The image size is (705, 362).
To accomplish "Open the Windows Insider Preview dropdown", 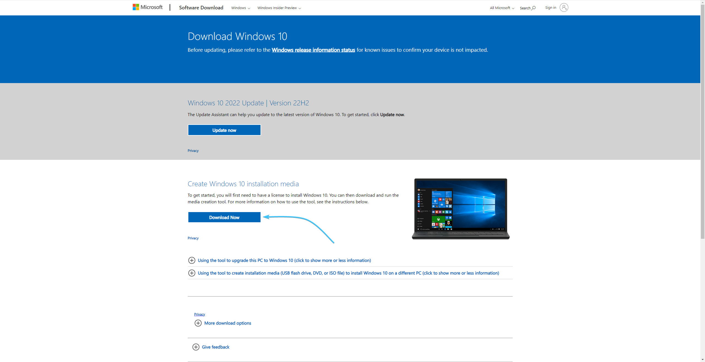I will coord(279,8).
